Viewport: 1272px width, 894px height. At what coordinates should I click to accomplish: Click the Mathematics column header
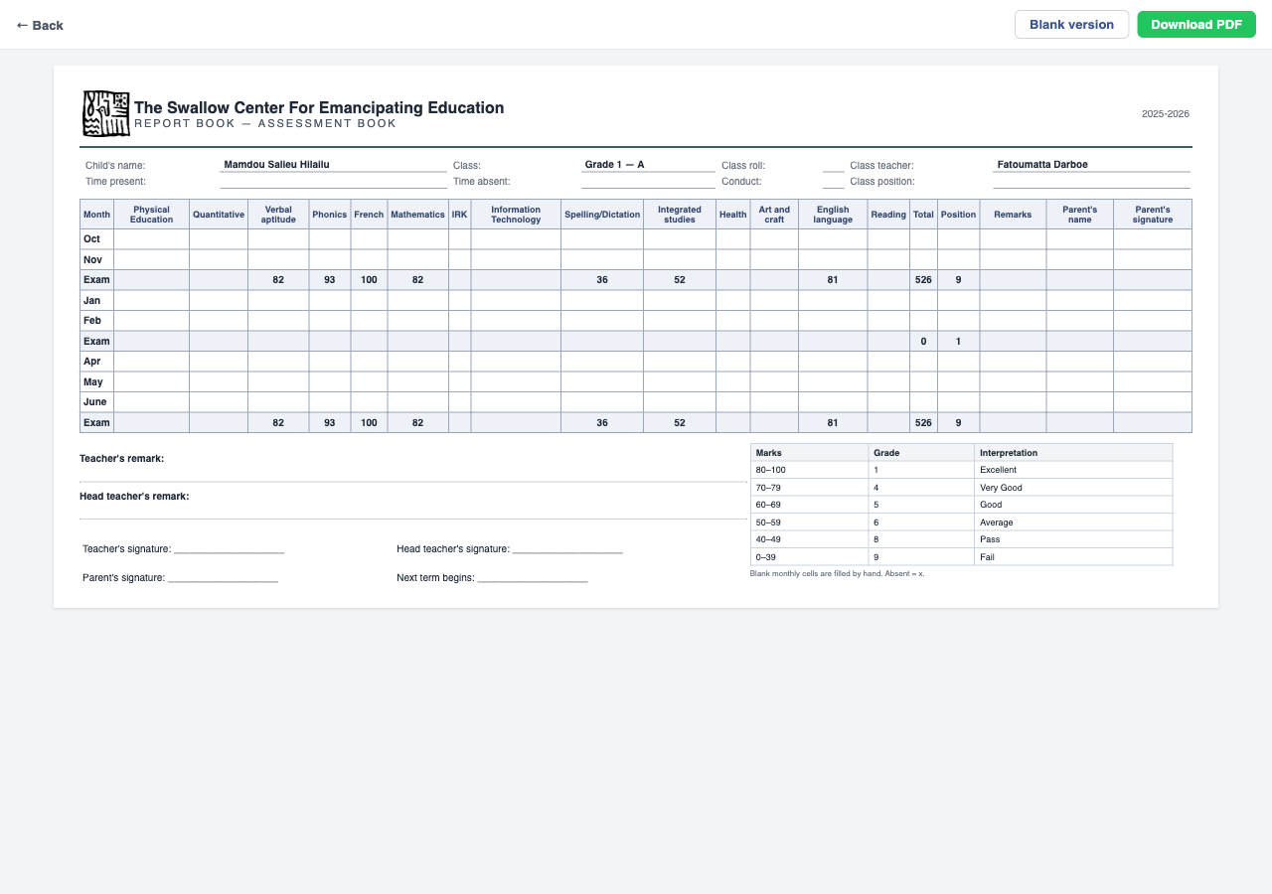click(417, 215)
